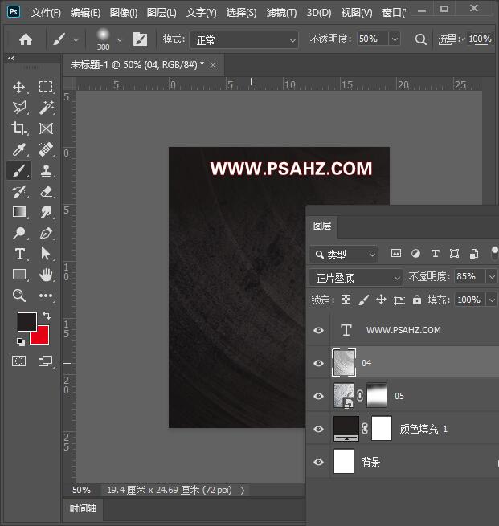Screen dimensions: 499x526
Task: Open the 视图(V) menu
Action: [x=357, y=13]
